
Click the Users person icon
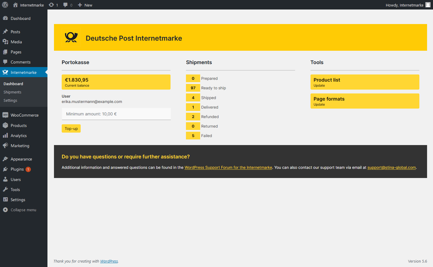(x=5, y=179)
